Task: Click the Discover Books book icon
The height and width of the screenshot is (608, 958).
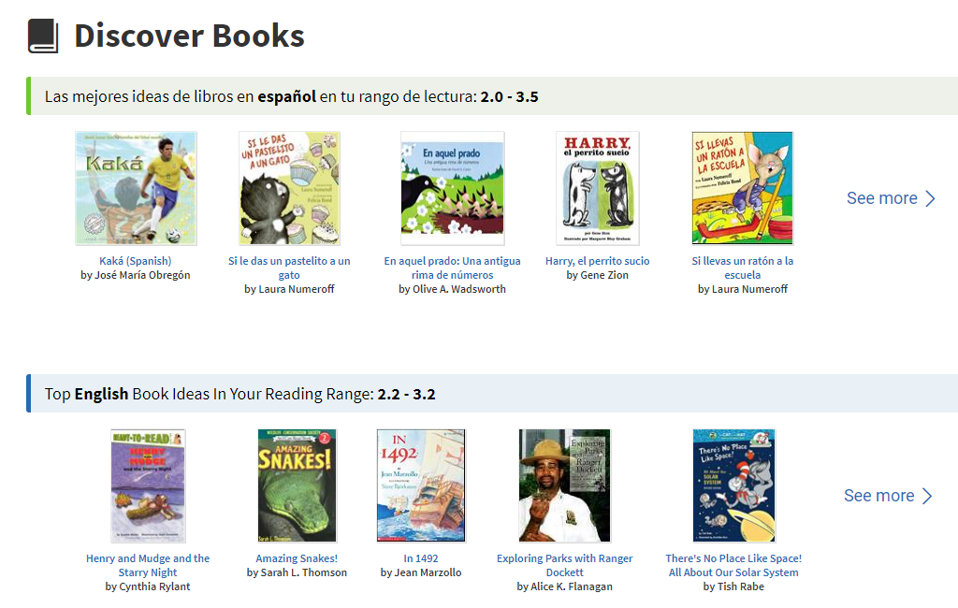Action: click(x=43, y=36)
